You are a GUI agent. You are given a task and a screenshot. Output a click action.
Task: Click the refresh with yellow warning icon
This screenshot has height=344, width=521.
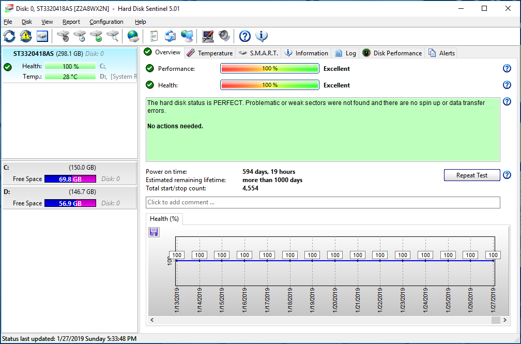26,36
